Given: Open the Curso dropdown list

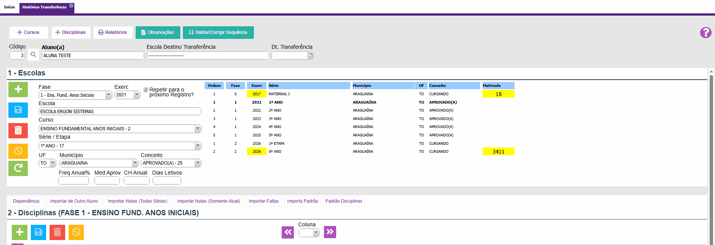Looking at the screenshot, I should [x=198, y=129].
